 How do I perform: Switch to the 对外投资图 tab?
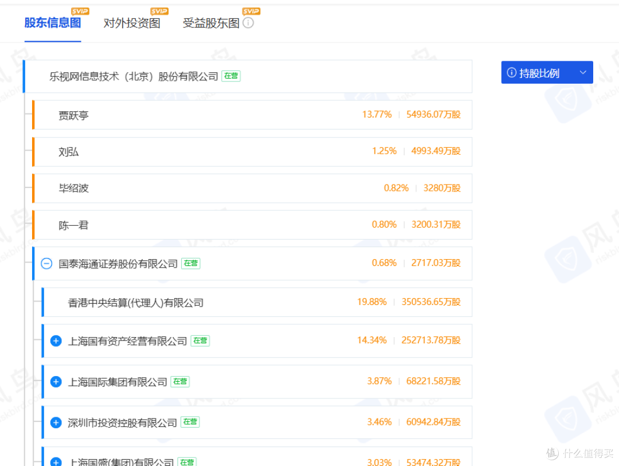(x=132, y=23)
